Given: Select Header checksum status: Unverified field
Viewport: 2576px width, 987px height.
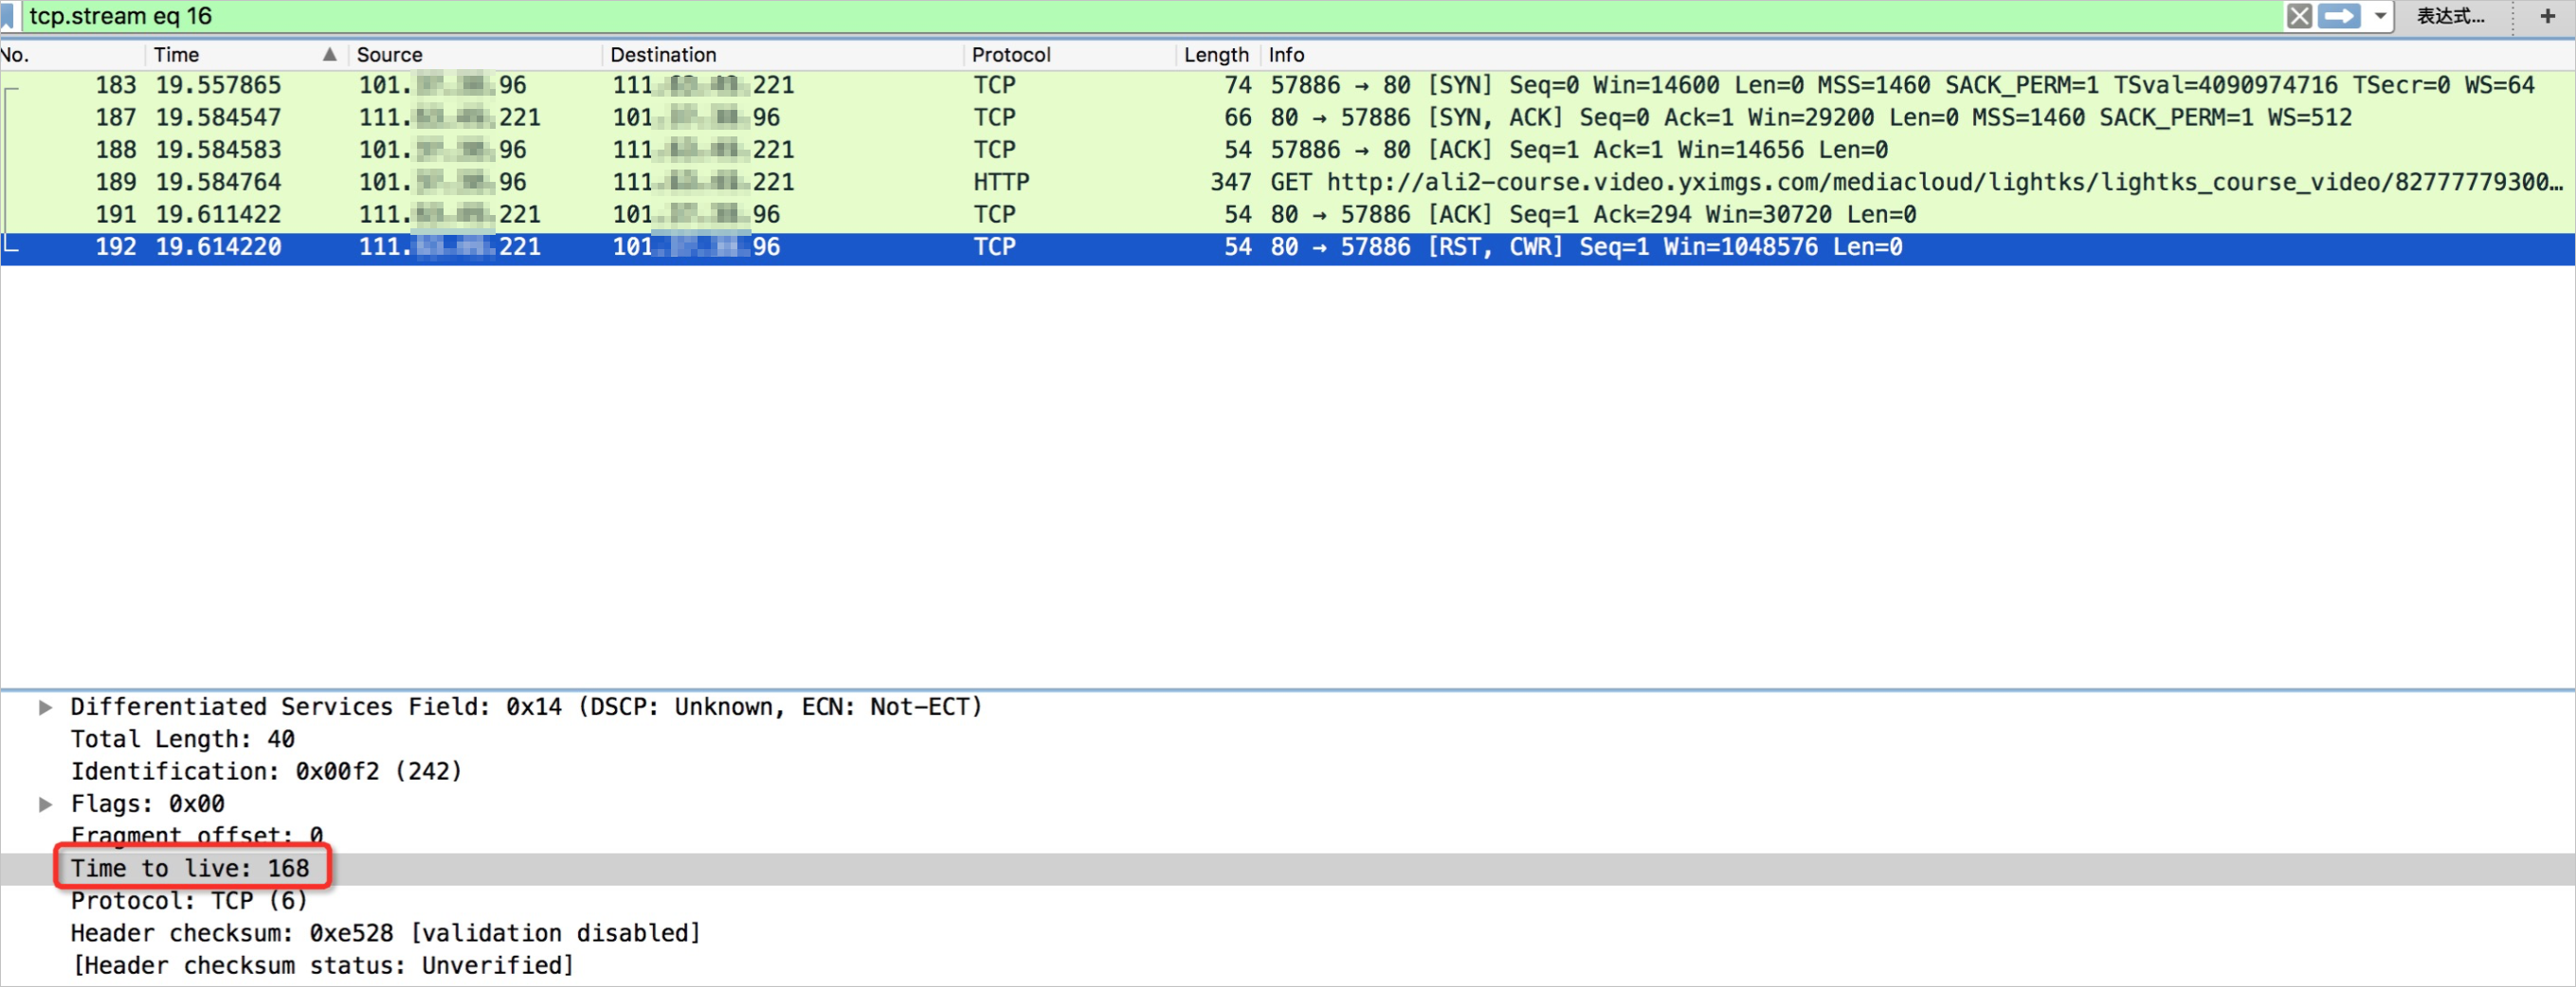Looking at the screenshot, I should (x=322, y=966).
